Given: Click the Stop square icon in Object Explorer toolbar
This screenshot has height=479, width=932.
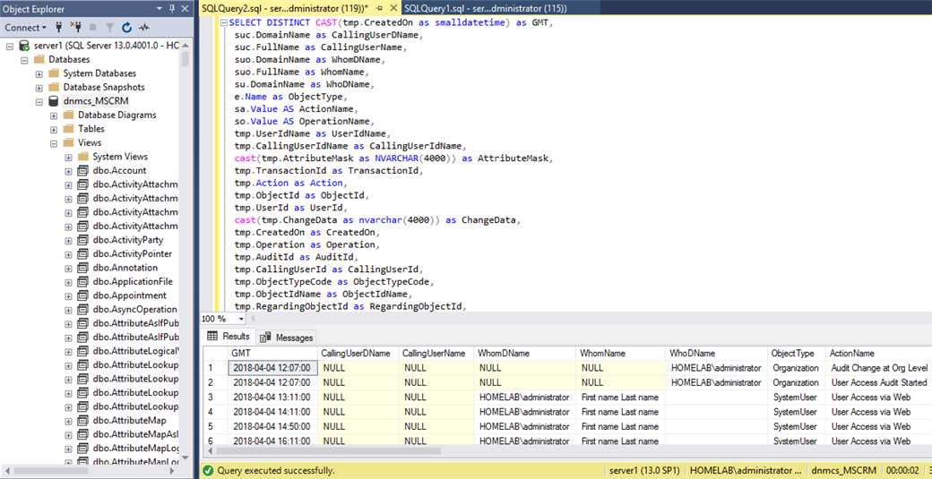Looking at the screenshot, I should pos(92,27).
